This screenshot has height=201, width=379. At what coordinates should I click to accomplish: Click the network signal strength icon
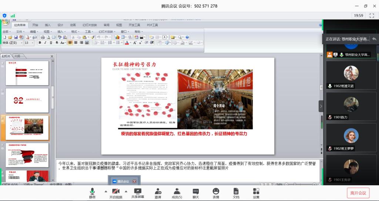13,15
